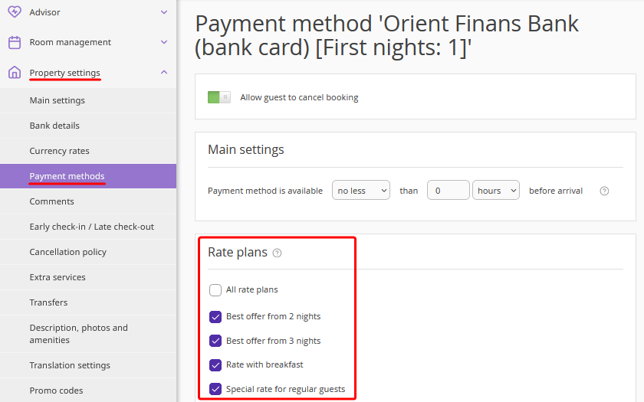Open the 'no less' dropdown
The width and height of the screenshot is (644, 402).
pos(361,191)
